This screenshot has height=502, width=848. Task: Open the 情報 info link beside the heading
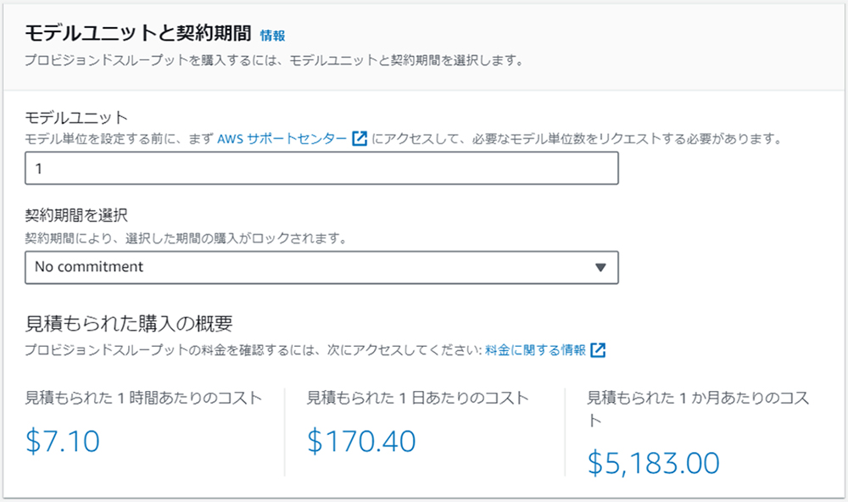(272, 36)
